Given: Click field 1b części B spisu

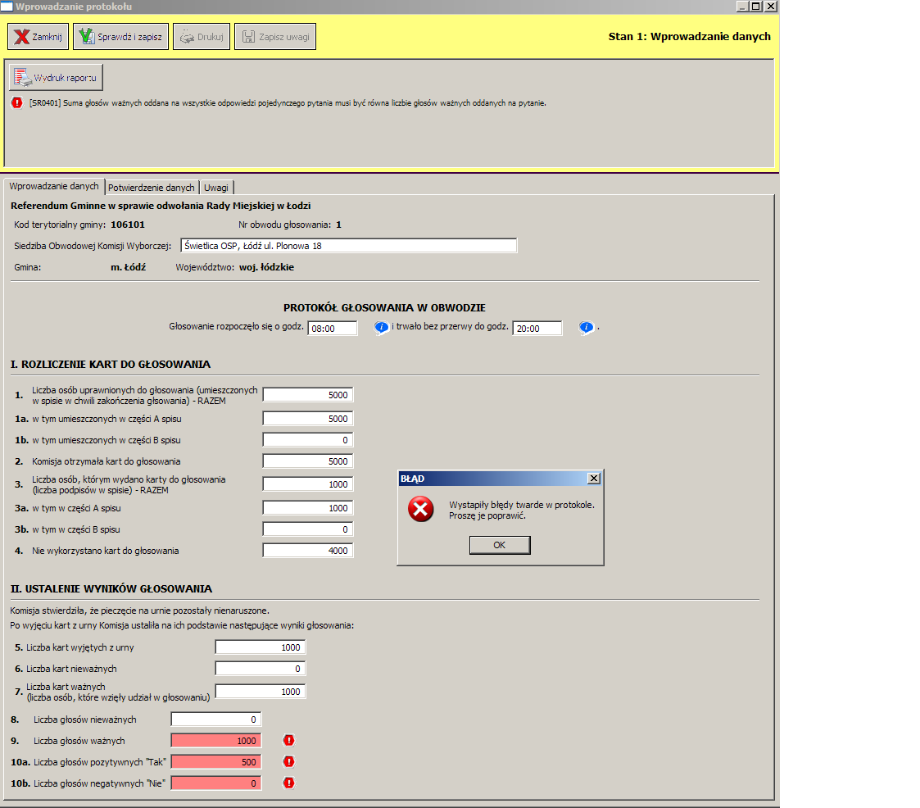Looking at the screenshot, I should tap(307, 440).
